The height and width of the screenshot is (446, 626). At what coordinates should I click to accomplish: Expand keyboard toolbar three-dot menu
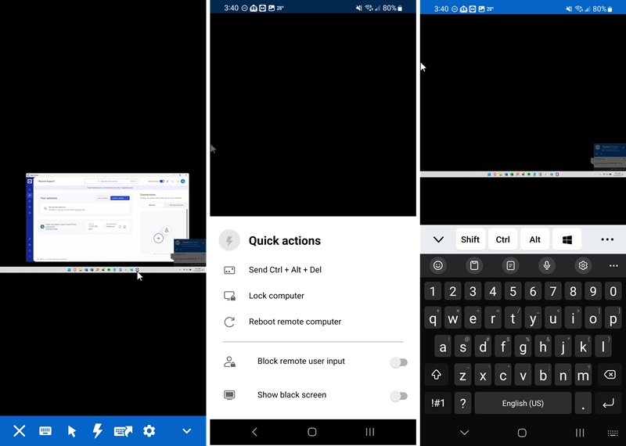pos(613,265)
